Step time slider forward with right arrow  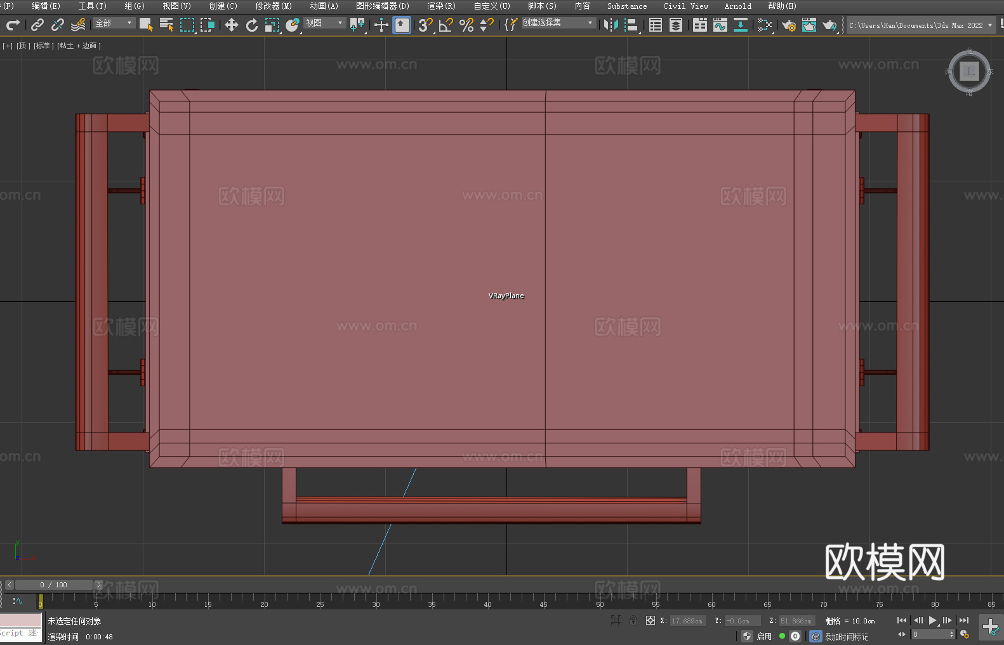[x=98, y=585]
